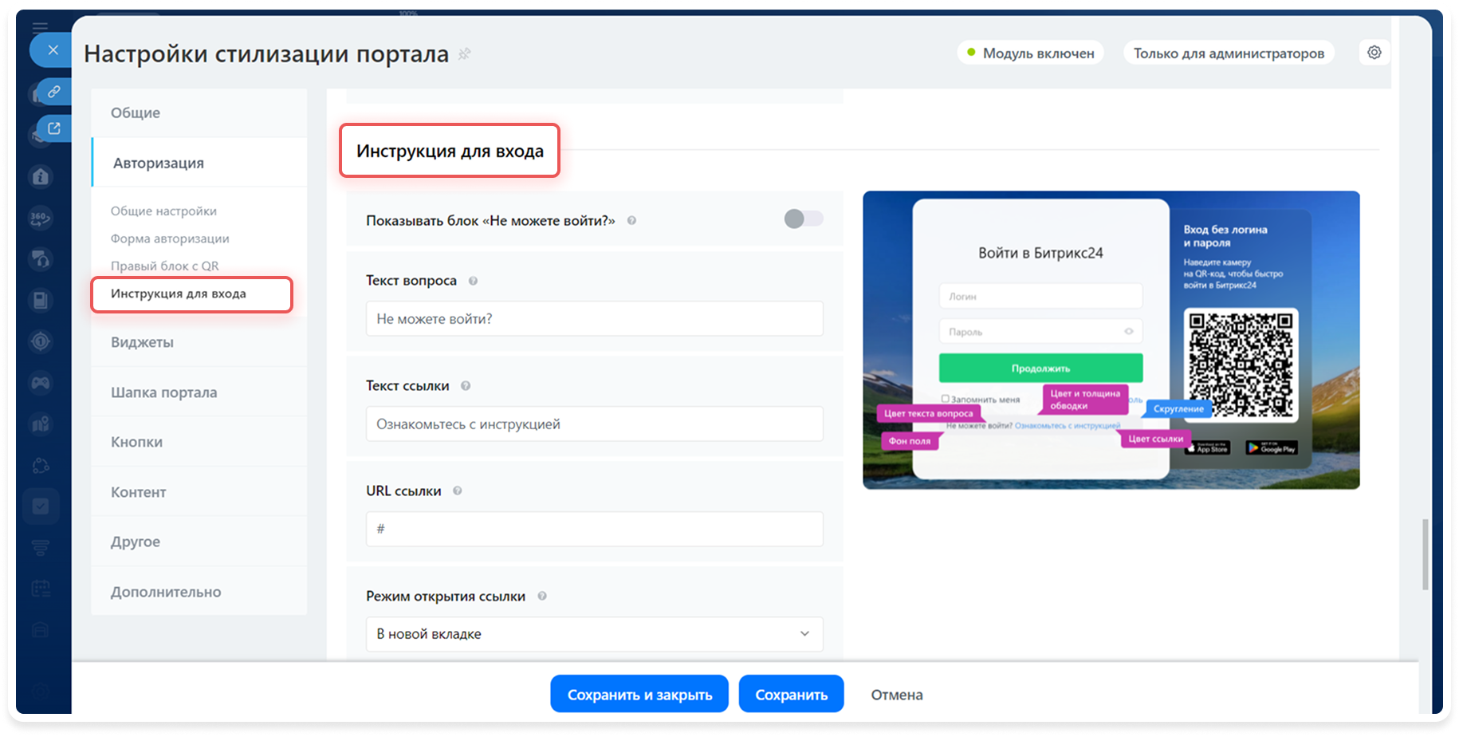The height and width of the screenshot is (737, 1459).
Task: Expand the Режим открытия ссылки dropdown
Action: point(595,634)
